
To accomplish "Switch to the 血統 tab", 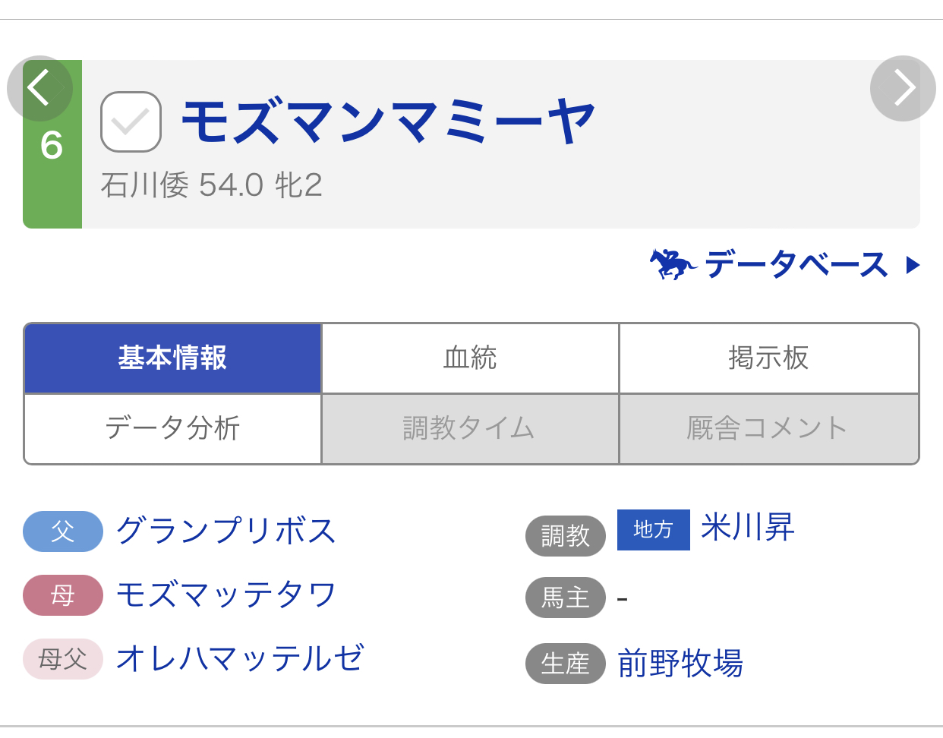I will [470, 358].
